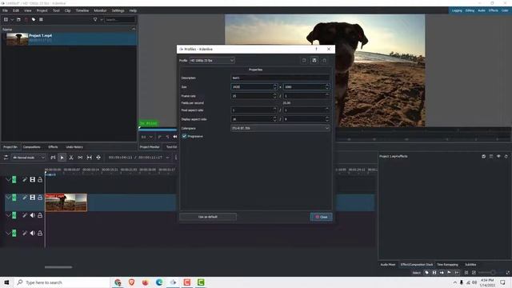Hide video of the first video track

pos(32,179)
